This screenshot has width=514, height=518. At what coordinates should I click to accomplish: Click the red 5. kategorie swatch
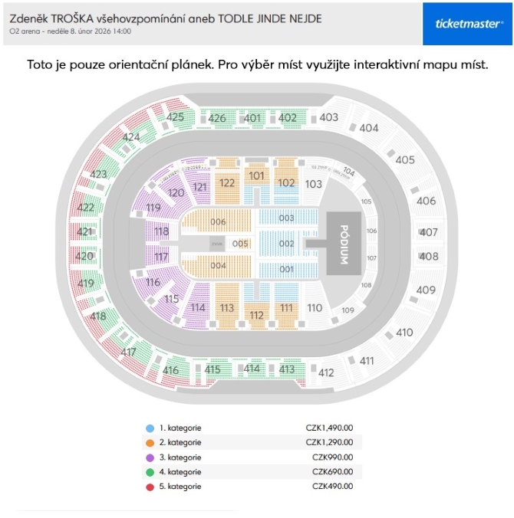pos(150,487)
